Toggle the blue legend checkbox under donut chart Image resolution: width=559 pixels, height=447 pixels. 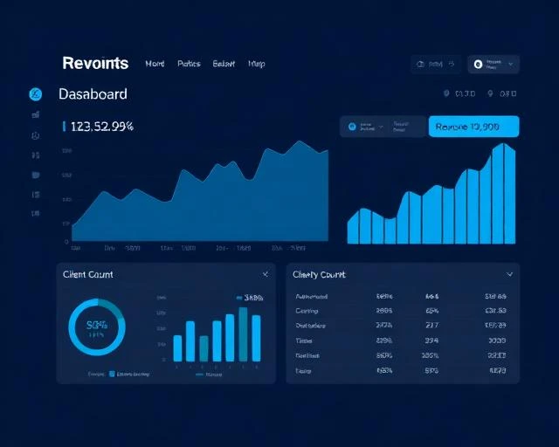coord(112,374)
